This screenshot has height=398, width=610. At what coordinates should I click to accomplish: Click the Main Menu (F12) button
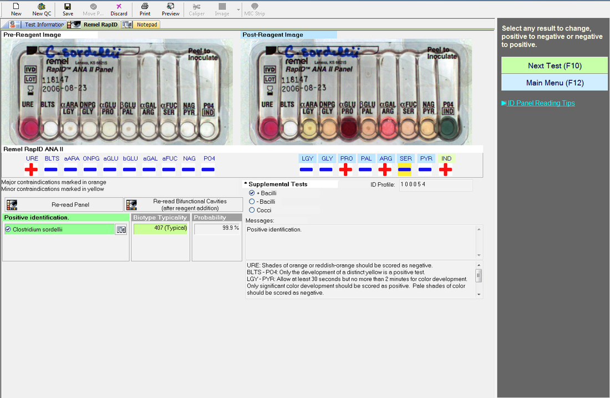(x=555, y=83)
